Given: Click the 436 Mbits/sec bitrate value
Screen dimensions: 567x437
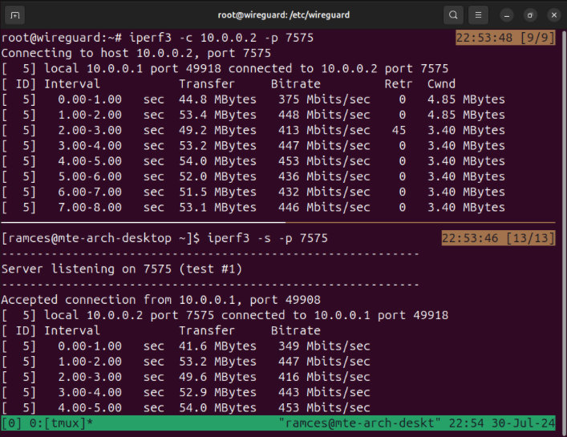Looking at the screenshot, I should coord(324,176).
